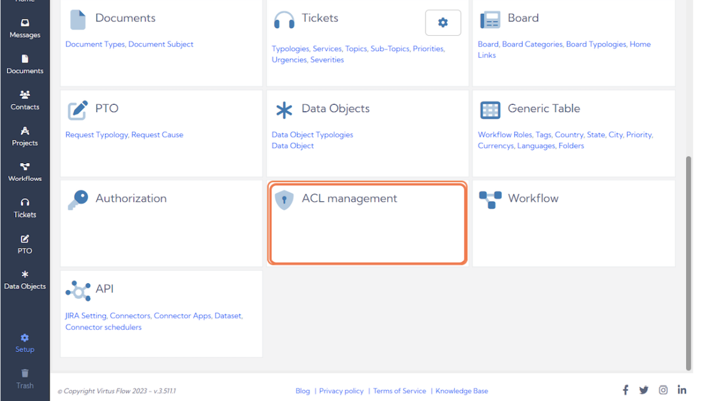Image resolution: width=708 pixels, height=401 pixels.
Task: Open the LinkedIn page from the footer
Action: click(682, 389)
